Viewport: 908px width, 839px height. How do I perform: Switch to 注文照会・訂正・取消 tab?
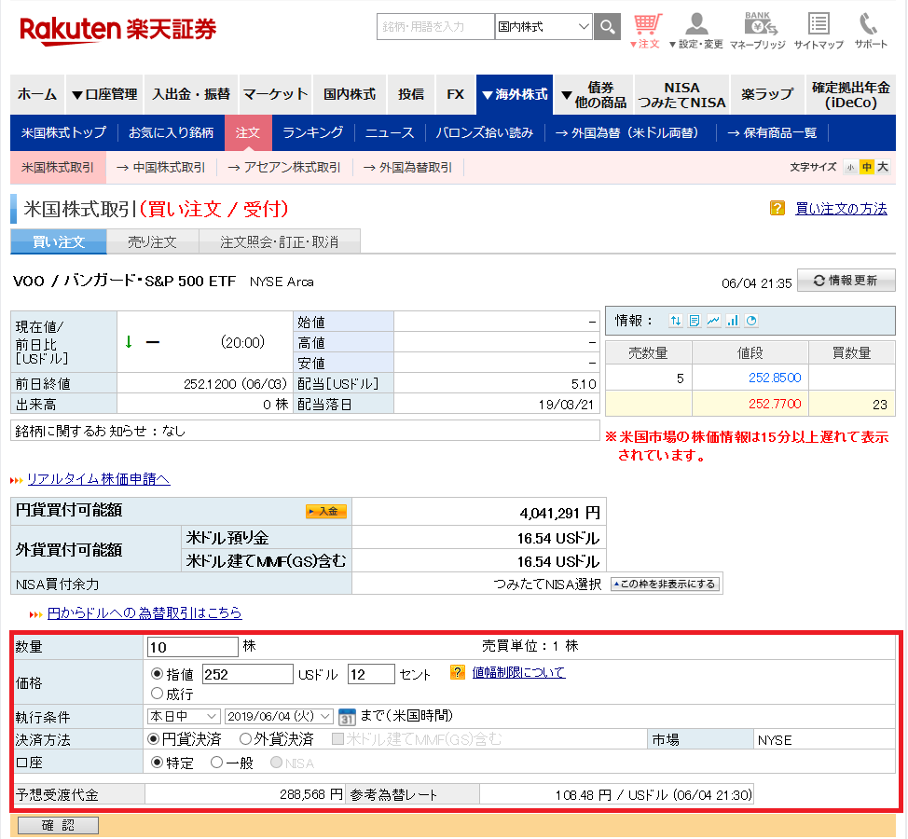pyautogui.click(x=280, y=242)
